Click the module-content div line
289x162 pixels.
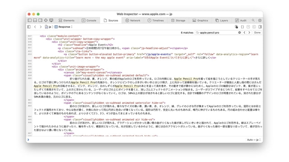[61, 36]
